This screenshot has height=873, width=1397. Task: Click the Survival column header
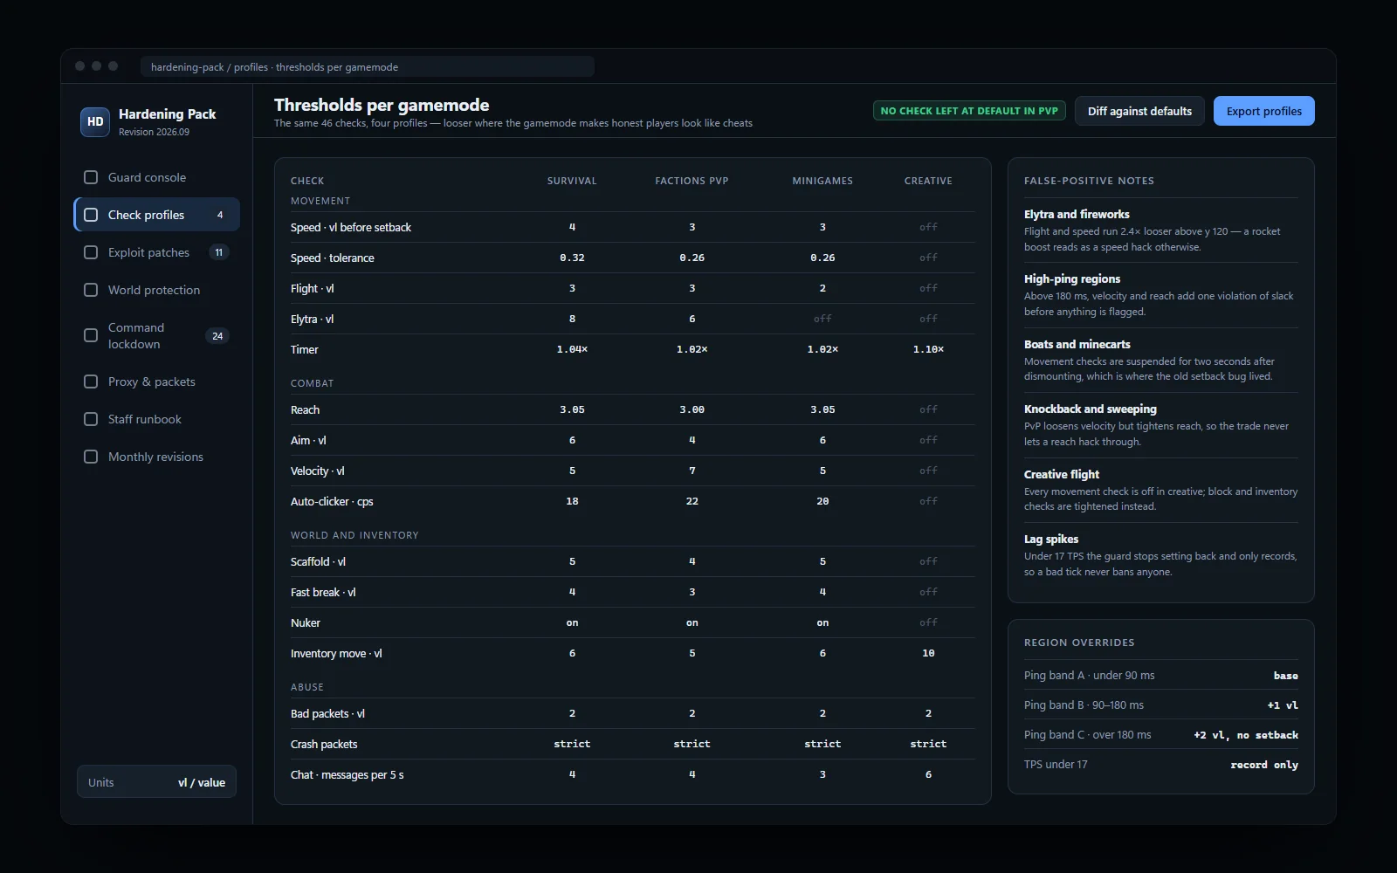pyautogui.click(x=572, y=181)
